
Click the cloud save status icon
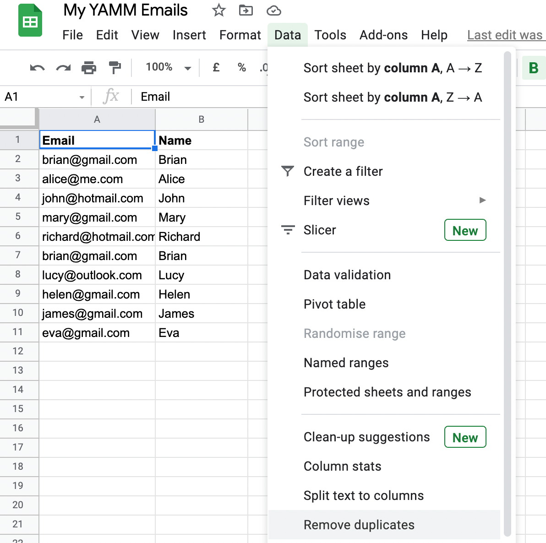(273, 10)
